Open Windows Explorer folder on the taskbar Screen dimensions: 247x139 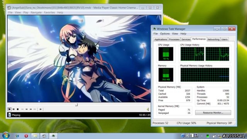tap(35, 136)
